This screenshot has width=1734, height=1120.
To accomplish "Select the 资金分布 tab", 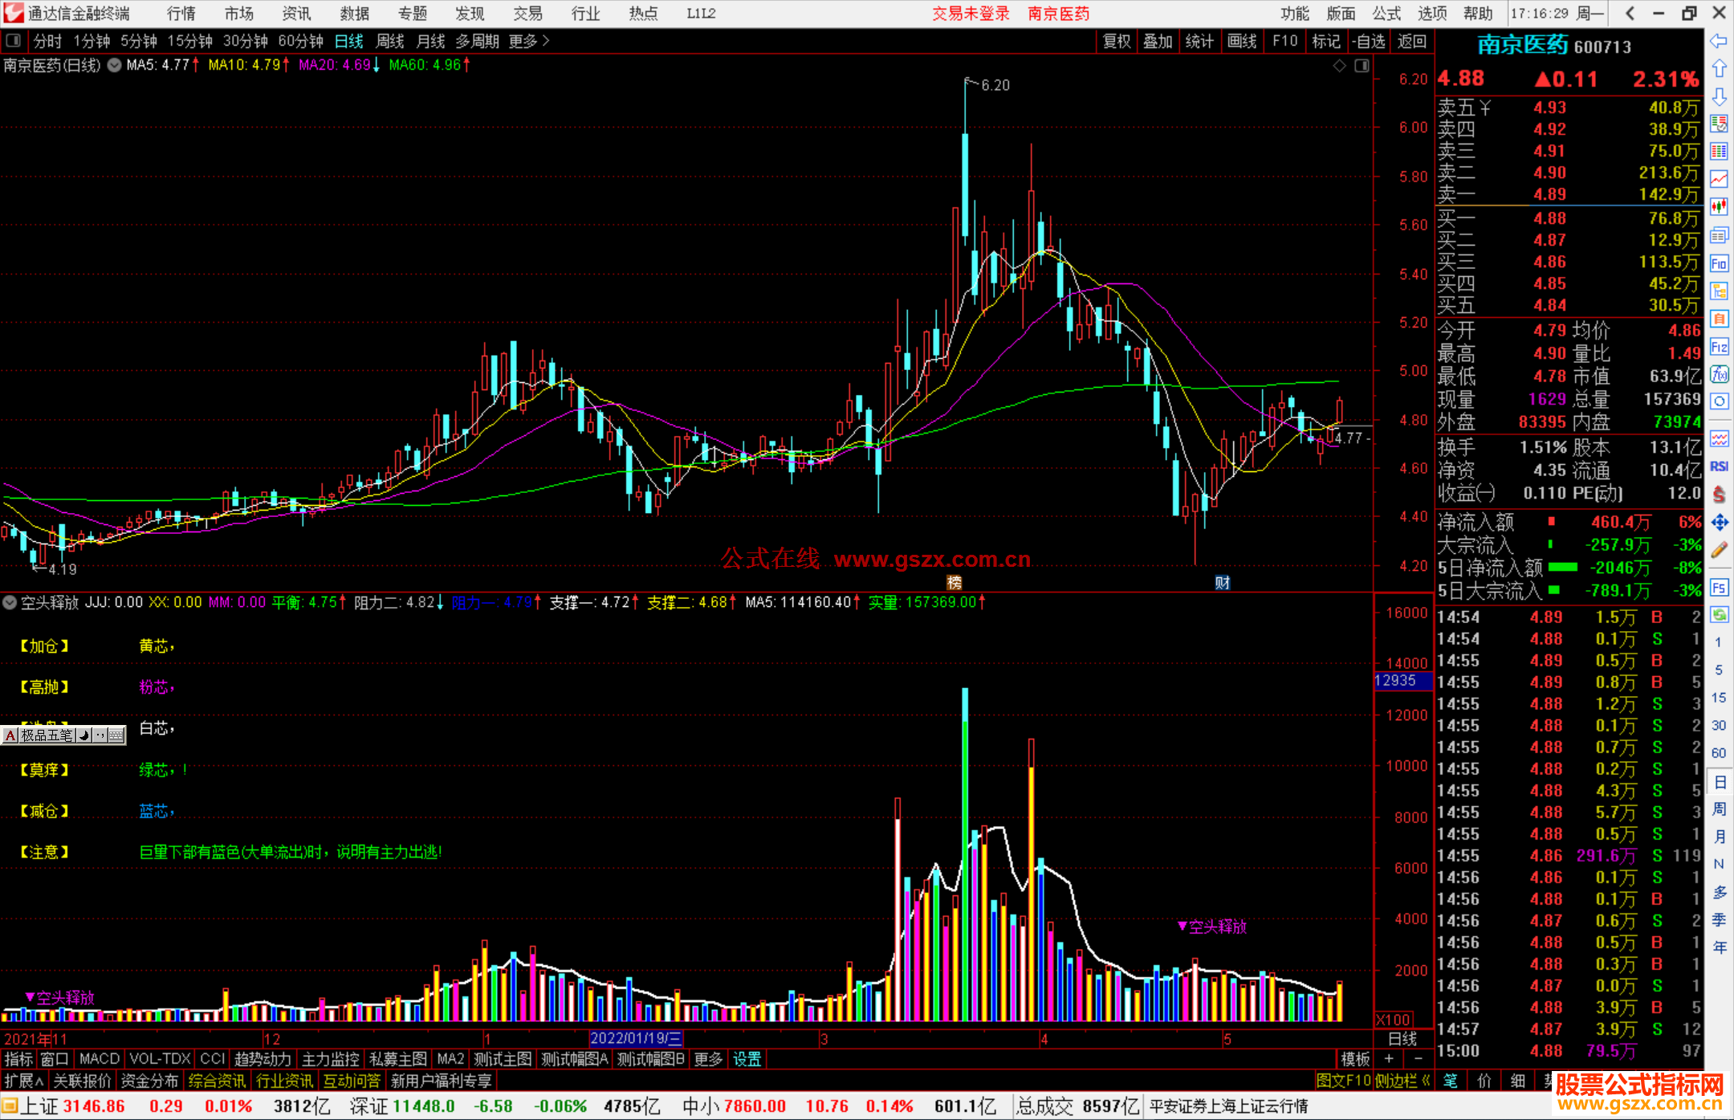I will [149, 1081].
